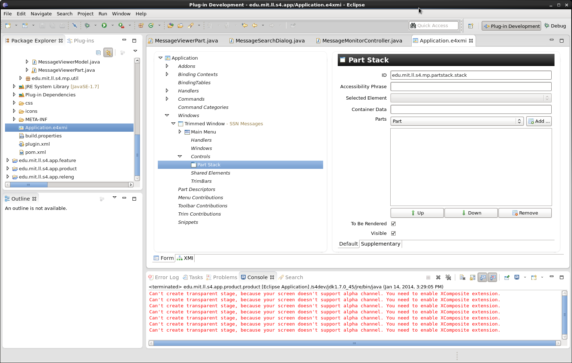Open the Project menu

point(85,14)
